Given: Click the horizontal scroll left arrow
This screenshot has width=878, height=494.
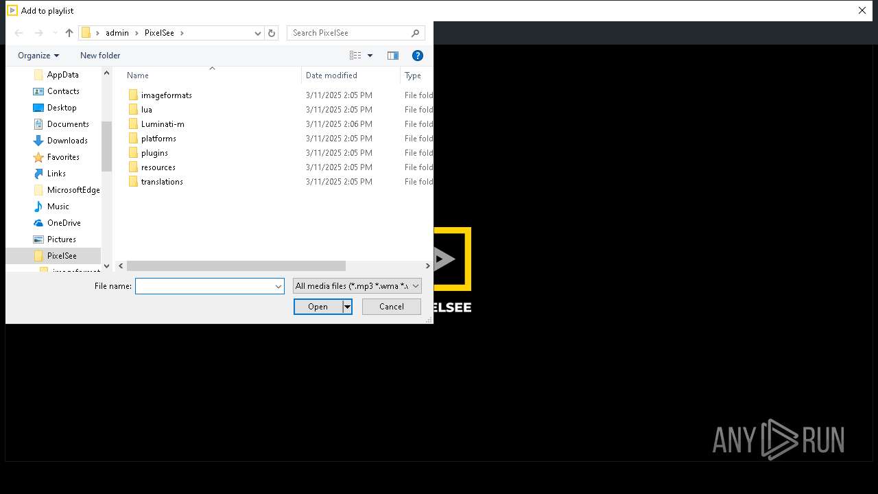Looking at the screenshot, I should pyautogui.click(x=121, y=266).
